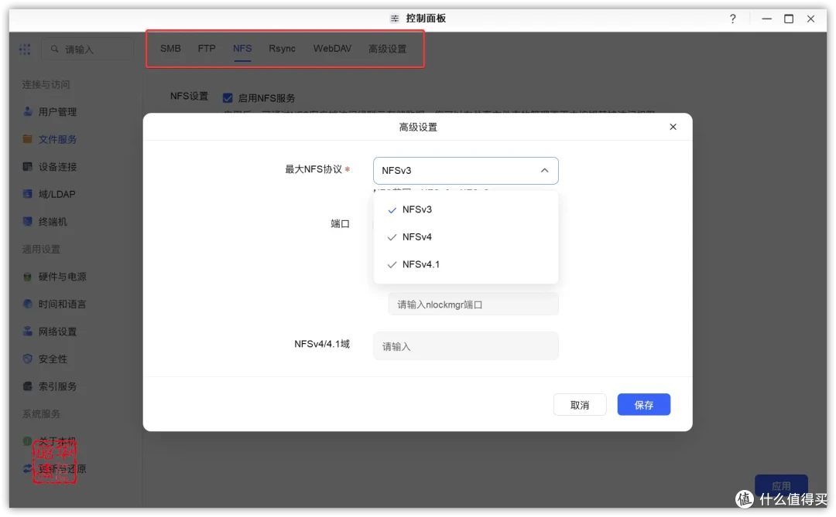Open the 索引服务 icon
The image size is (836, 517).
(28, 386)
